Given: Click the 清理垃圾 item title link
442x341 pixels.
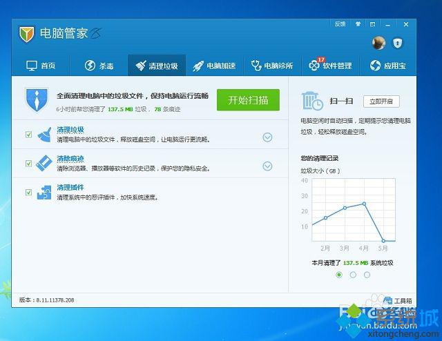Looking at the screenshot, I should 70,130.
